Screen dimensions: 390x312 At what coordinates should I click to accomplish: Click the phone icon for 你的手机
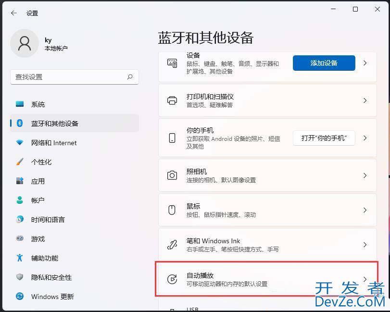172,138
